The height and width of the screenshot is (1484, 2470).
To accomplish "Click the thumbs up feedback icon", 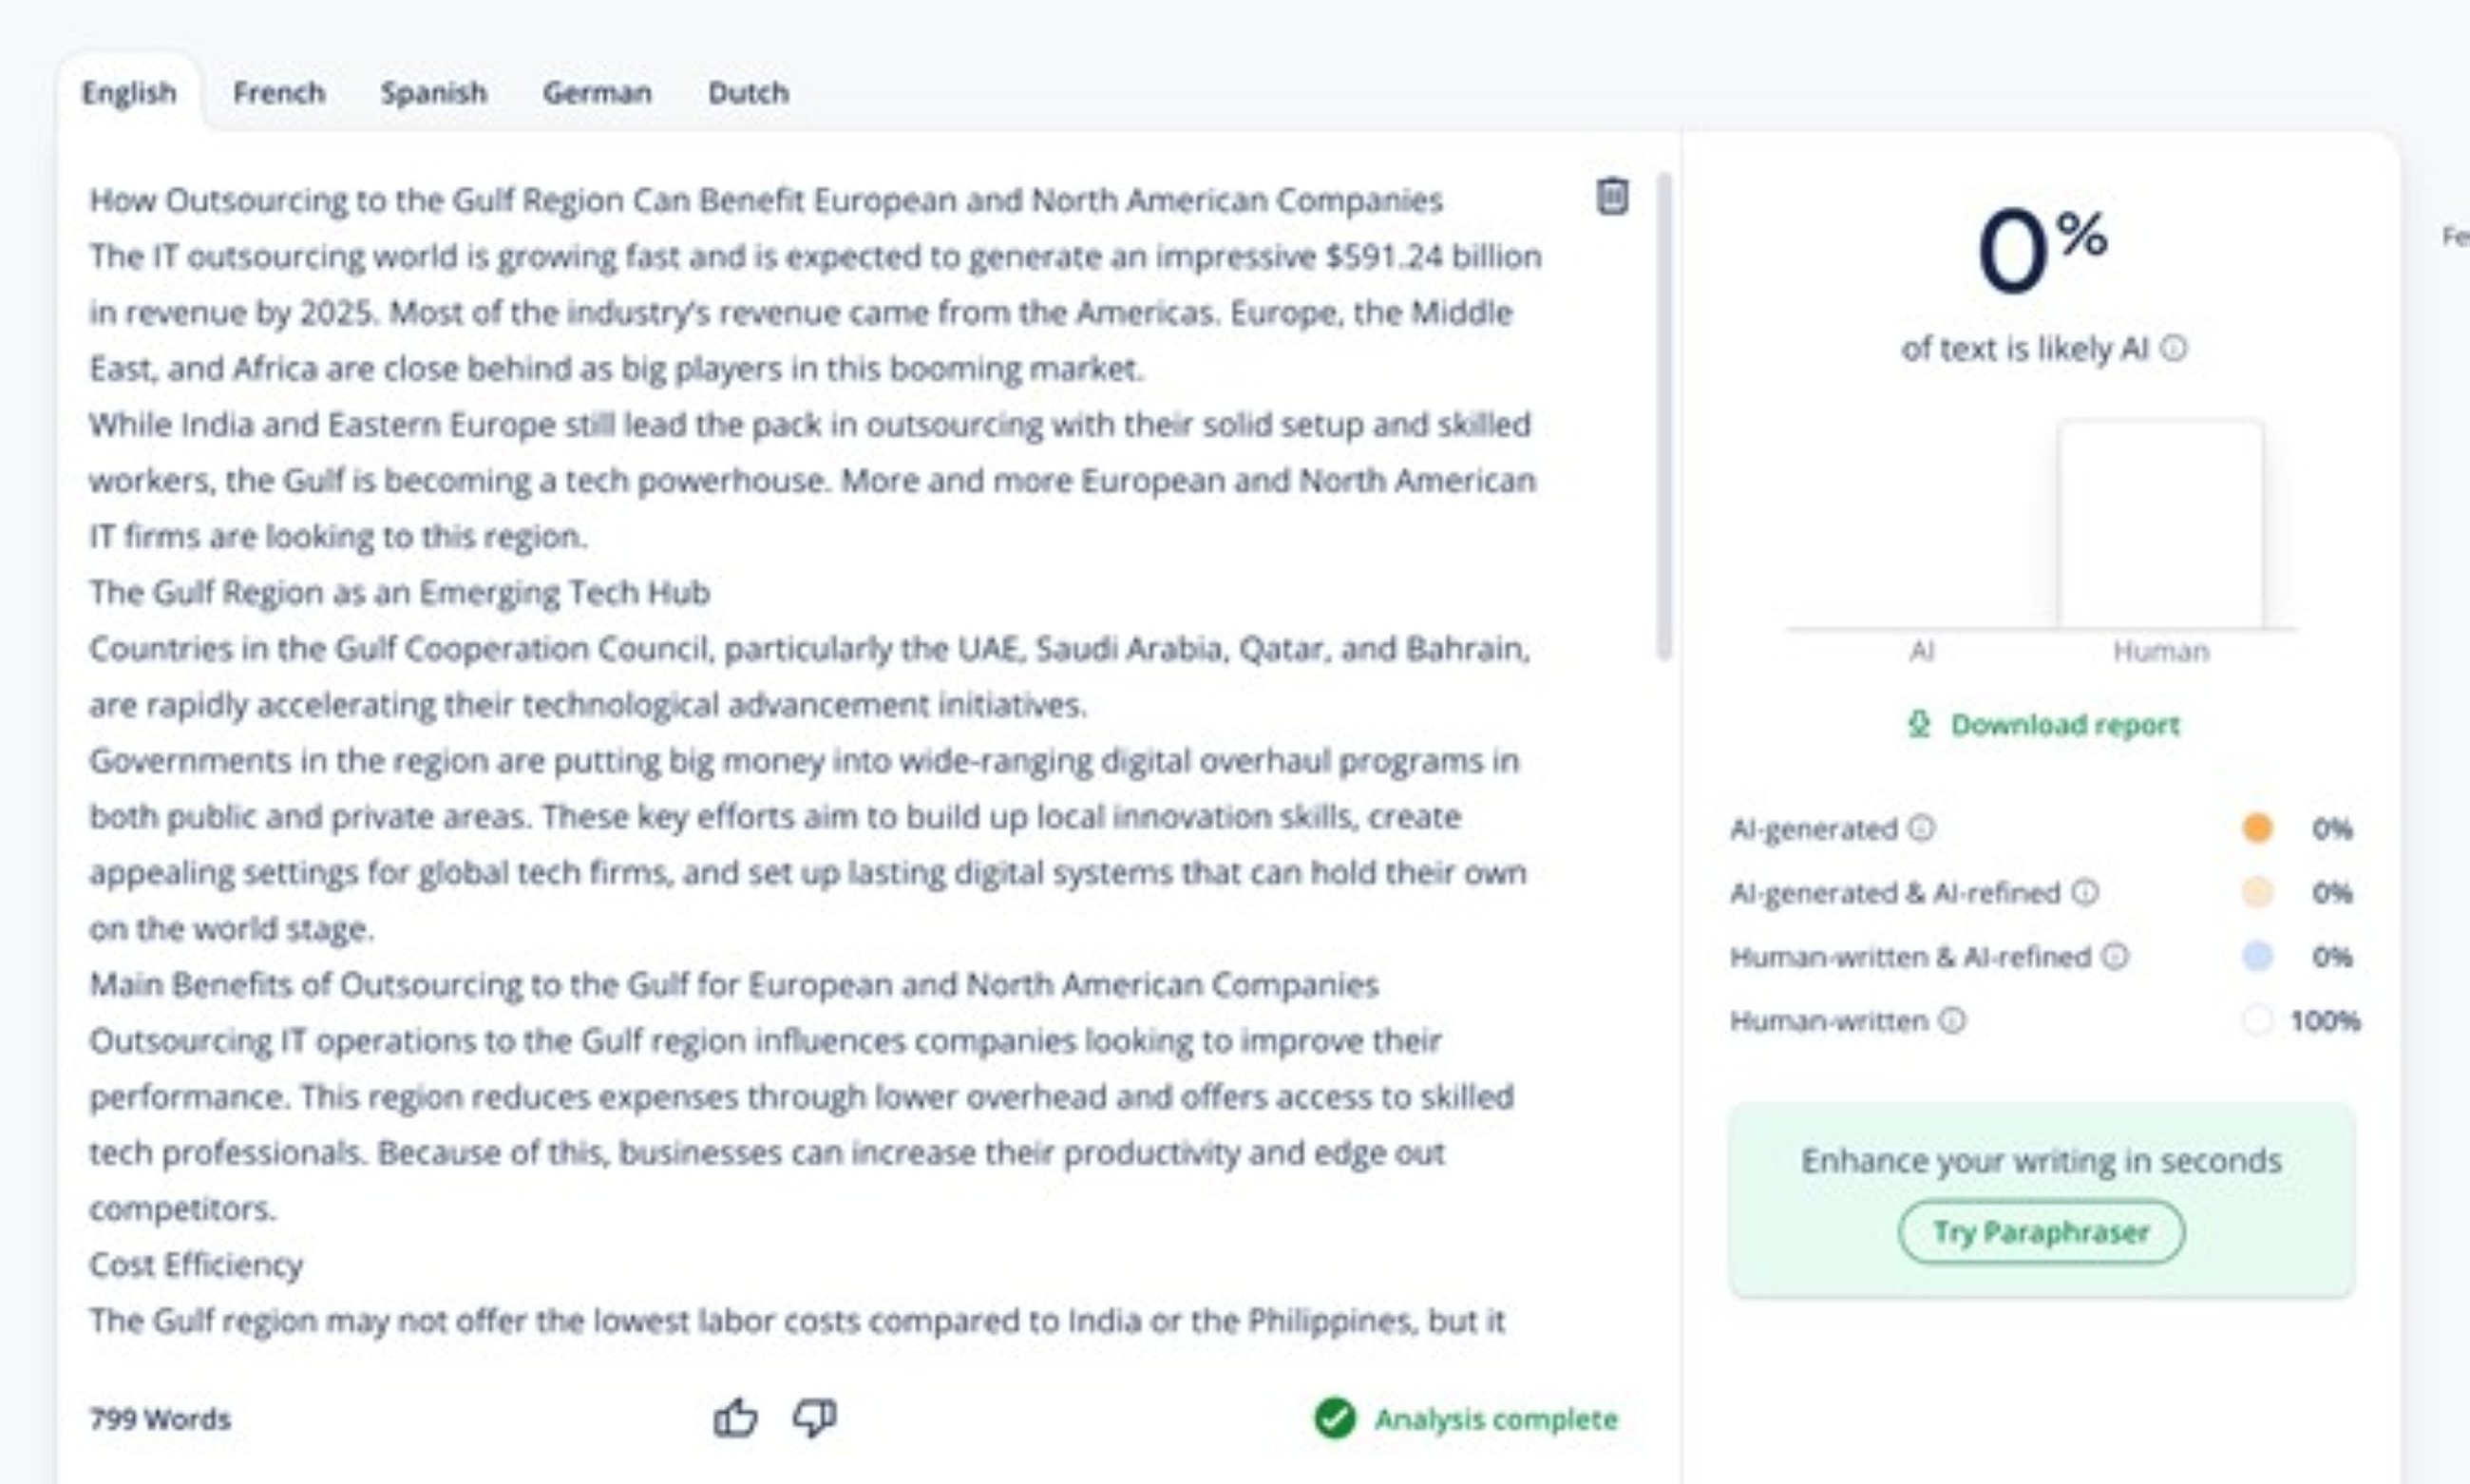I will (x=735, y=1418).
